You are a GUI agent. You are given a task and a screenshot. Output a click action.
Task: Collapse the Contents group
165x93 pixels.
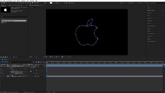coord(9,68)
